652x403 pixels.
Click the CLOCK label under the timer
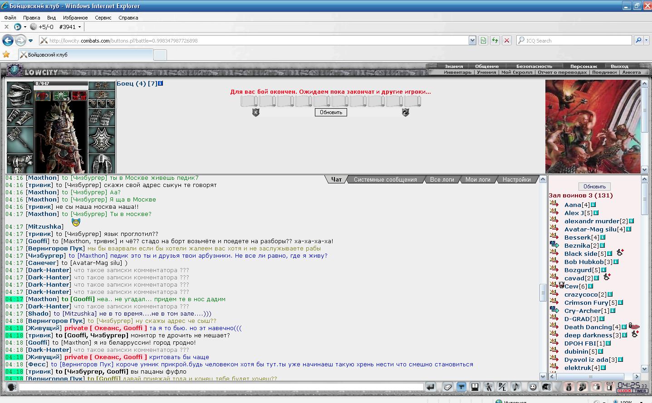click(624, 391)
